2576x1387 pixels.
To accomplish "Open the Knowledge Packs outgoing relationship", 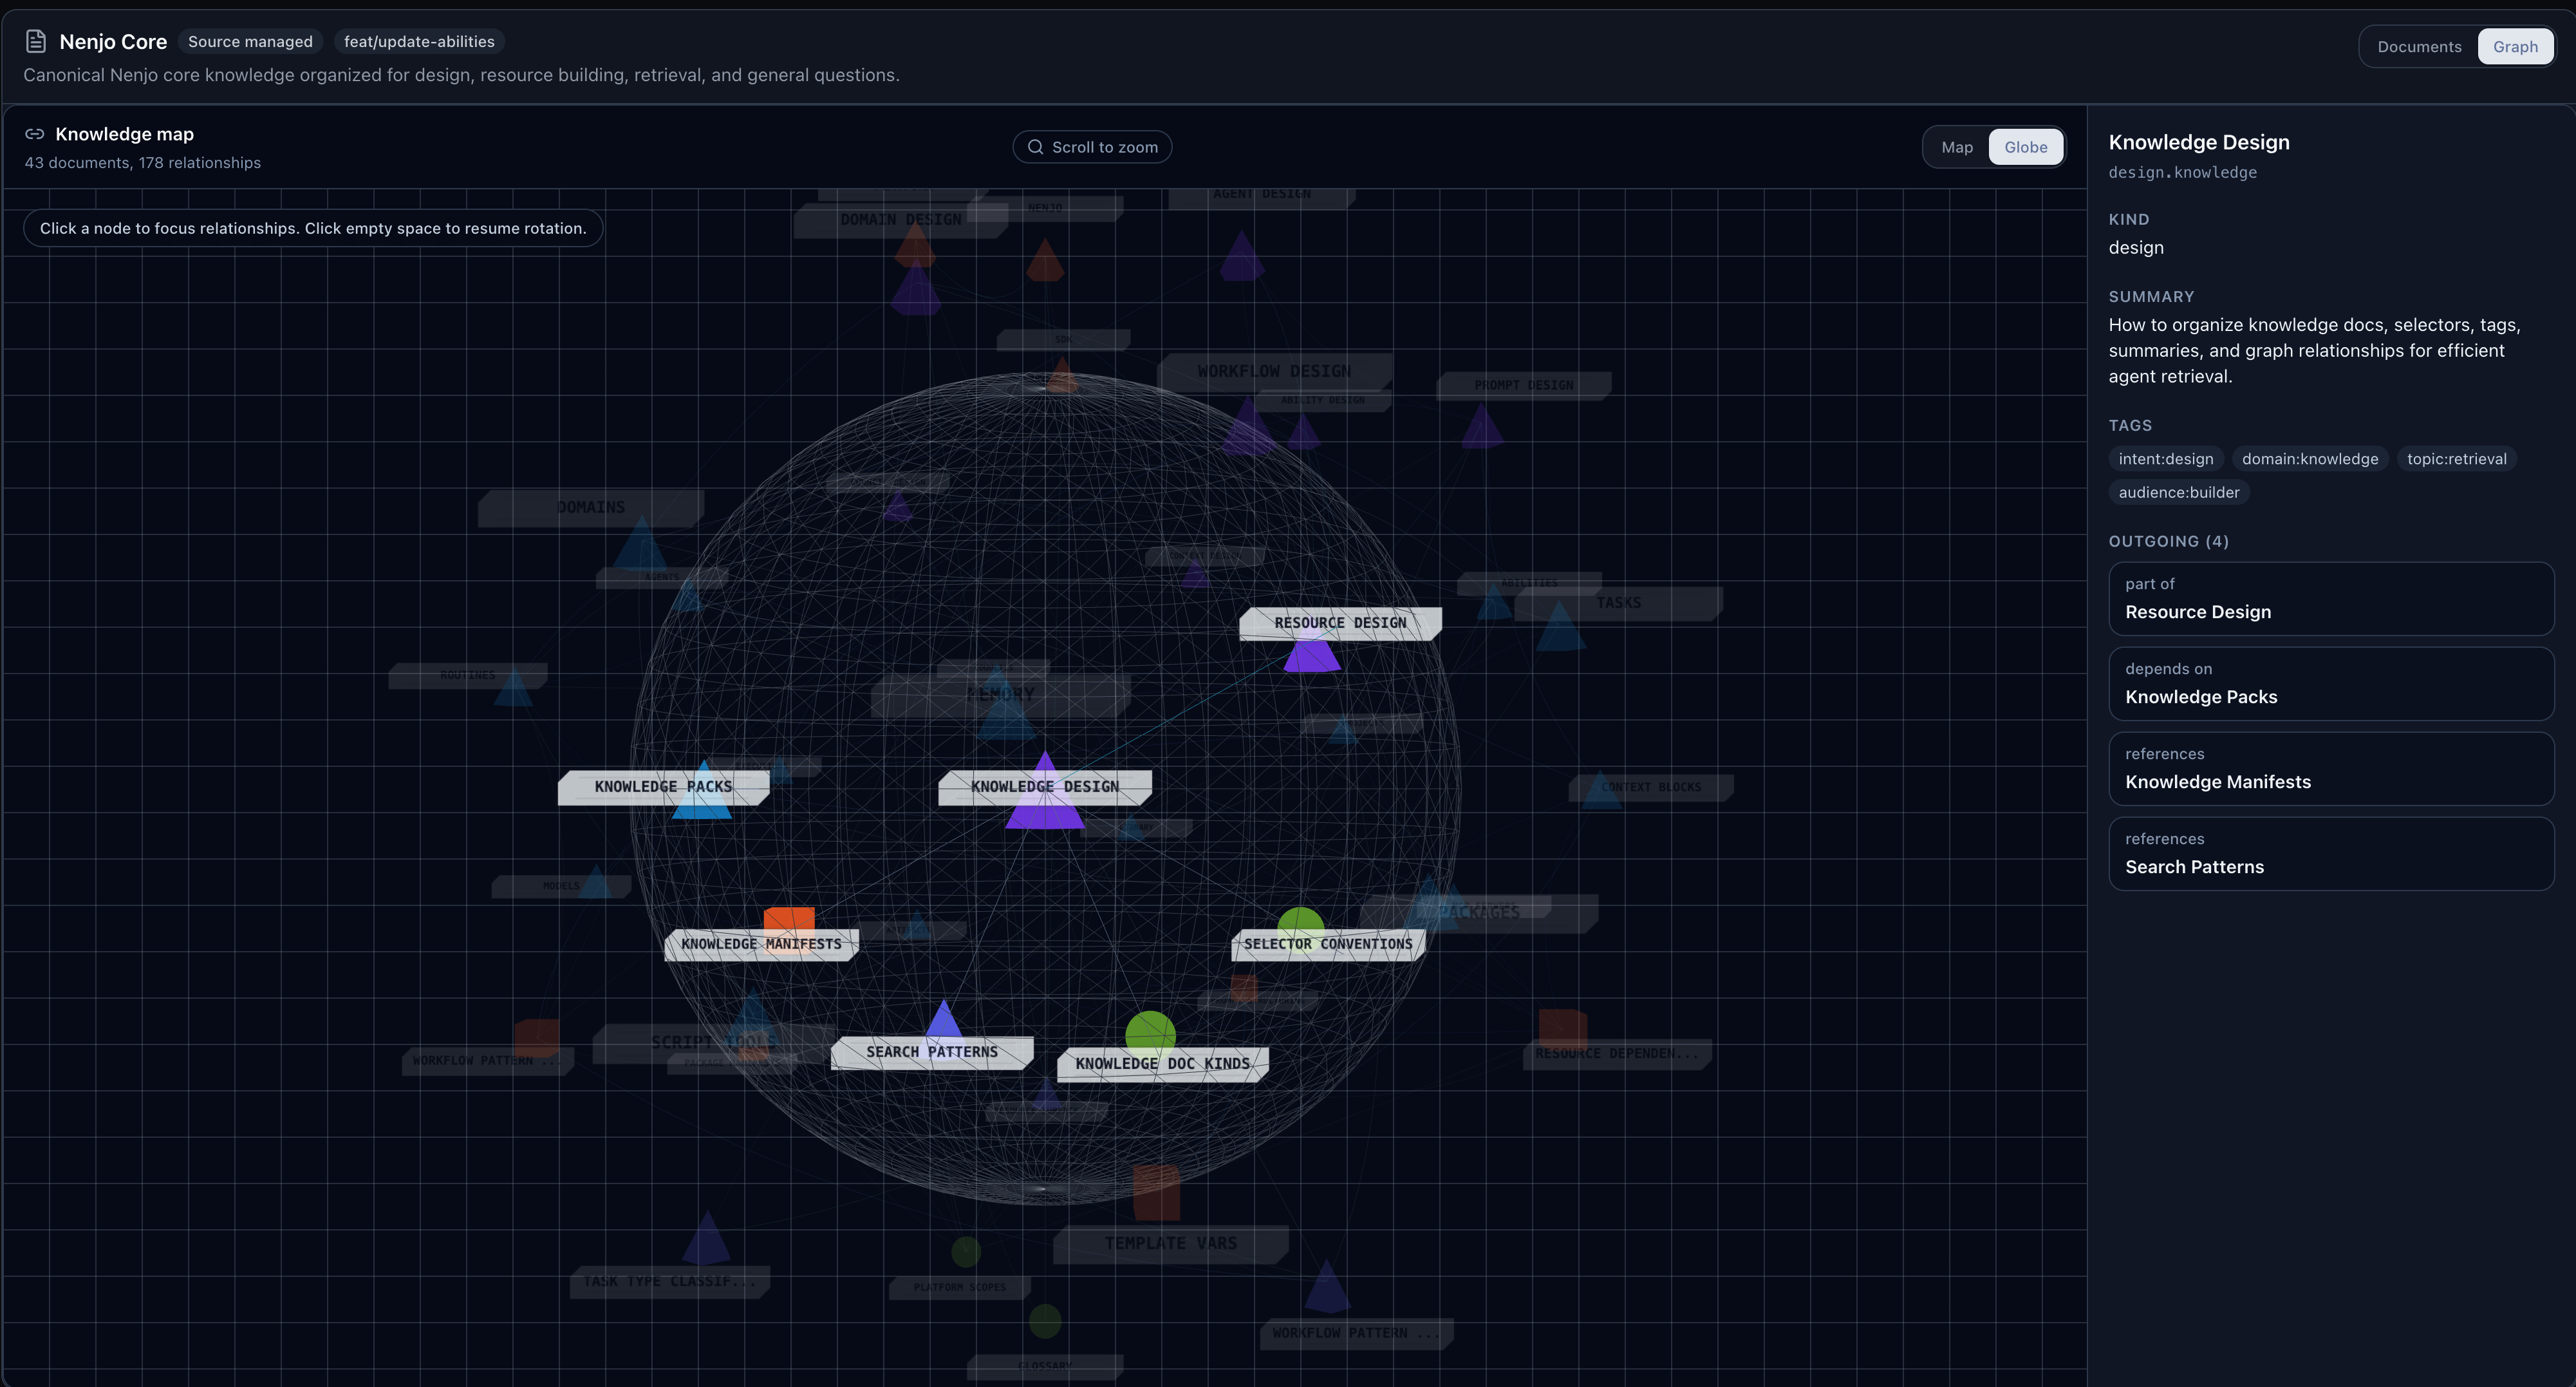I will 2330,683.
